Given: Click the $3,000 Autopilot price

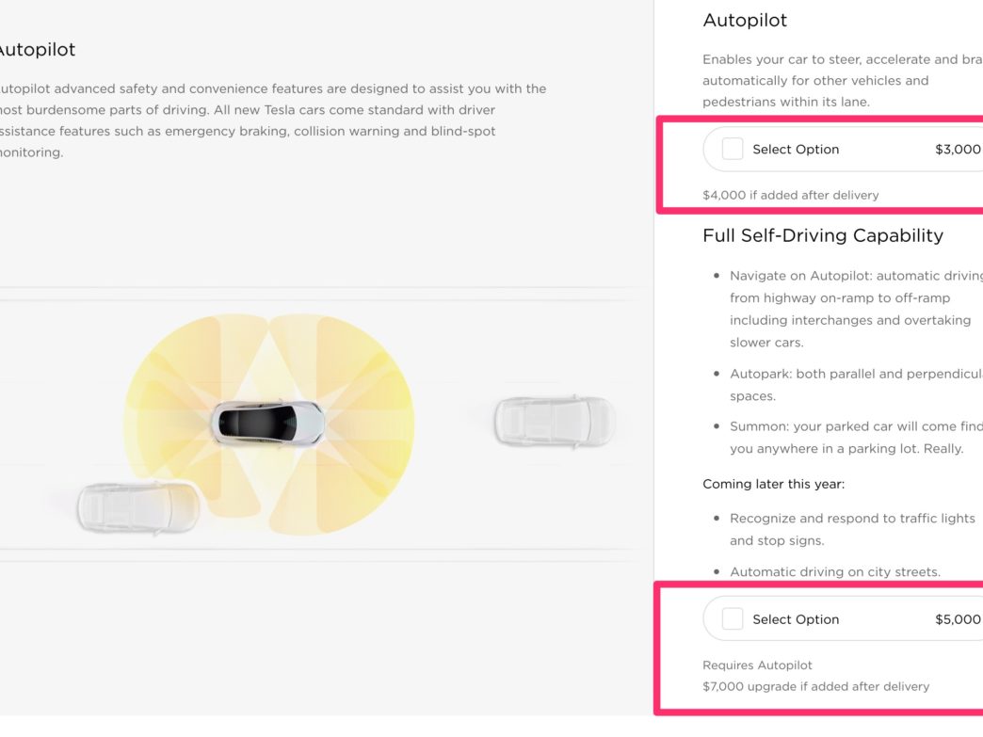Looking at the screenshot, I should pyautogui.click(x=958, y=149).
